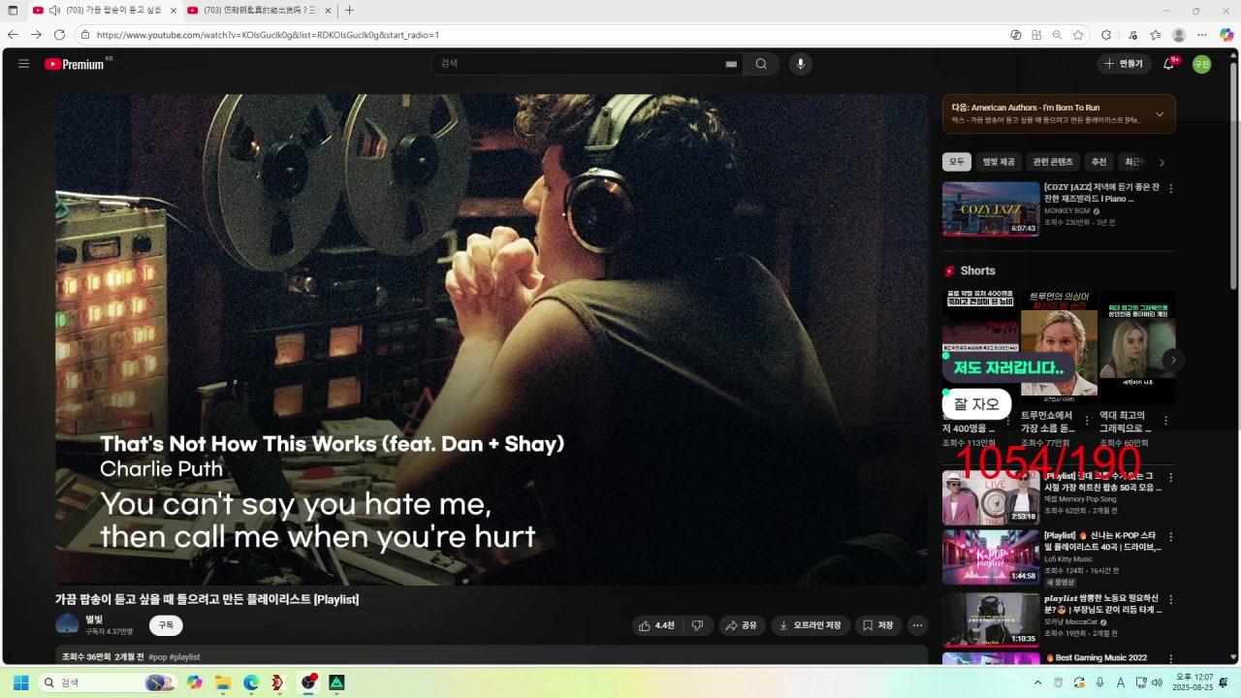
Task: Open the green account avatar menu
Action: point(1201,64)
